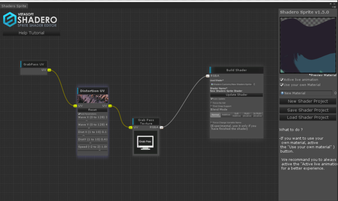The width and height of the screenshot is (338, 201).
Task: Adjust the Dist X slider
Action: (93, 136)
